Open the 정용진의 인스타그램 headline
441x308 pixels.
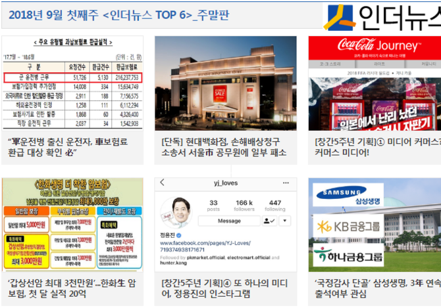click(224, 288)
